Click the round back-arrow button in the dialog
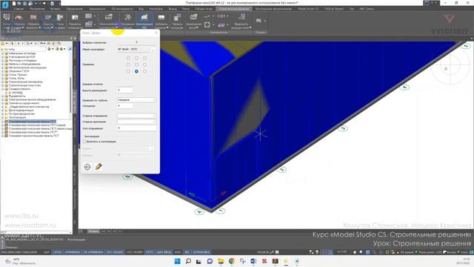474x267 pixels. tap(87, 167)
